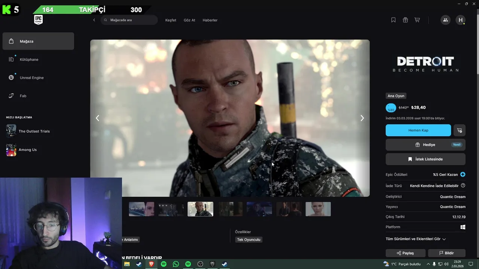The width and height of the screenshot is (479, 269).
Task: Open the notification center icon
Action: pyautogui.click(x=471, y=264)
